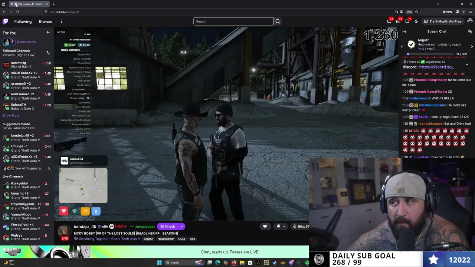This screenshot has width=475, height=267.
Task: Click the Get Bits diamond icon
Action: [x=416, y=22]
